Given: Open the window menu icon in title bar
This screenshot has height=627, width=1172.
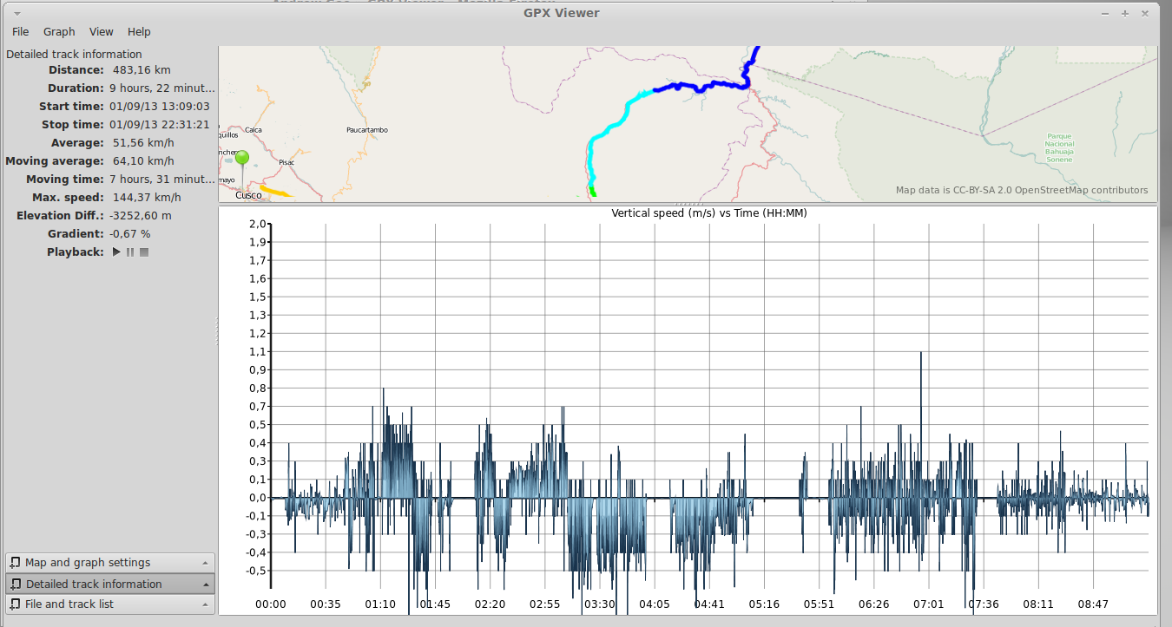Looking at the screenshot, I should tap(17, 13).
